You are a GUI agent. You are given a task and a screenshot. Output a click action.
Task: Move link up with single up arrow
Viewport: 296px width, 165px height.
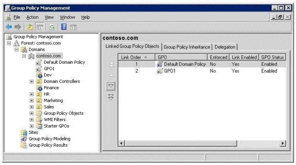pos(112,75)
